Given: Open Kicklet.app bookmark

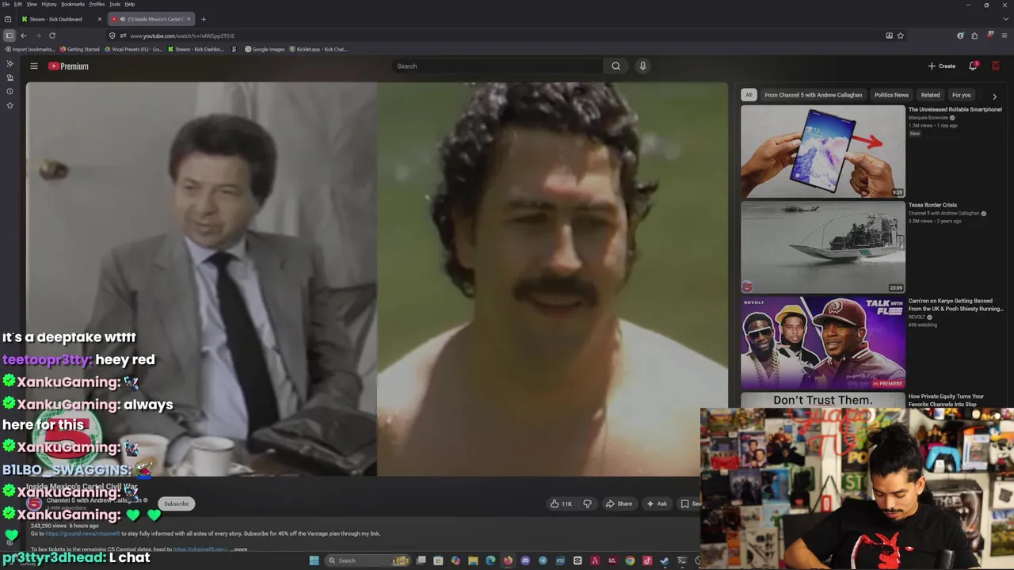Looking at the screenshot, I should point(318,49).
